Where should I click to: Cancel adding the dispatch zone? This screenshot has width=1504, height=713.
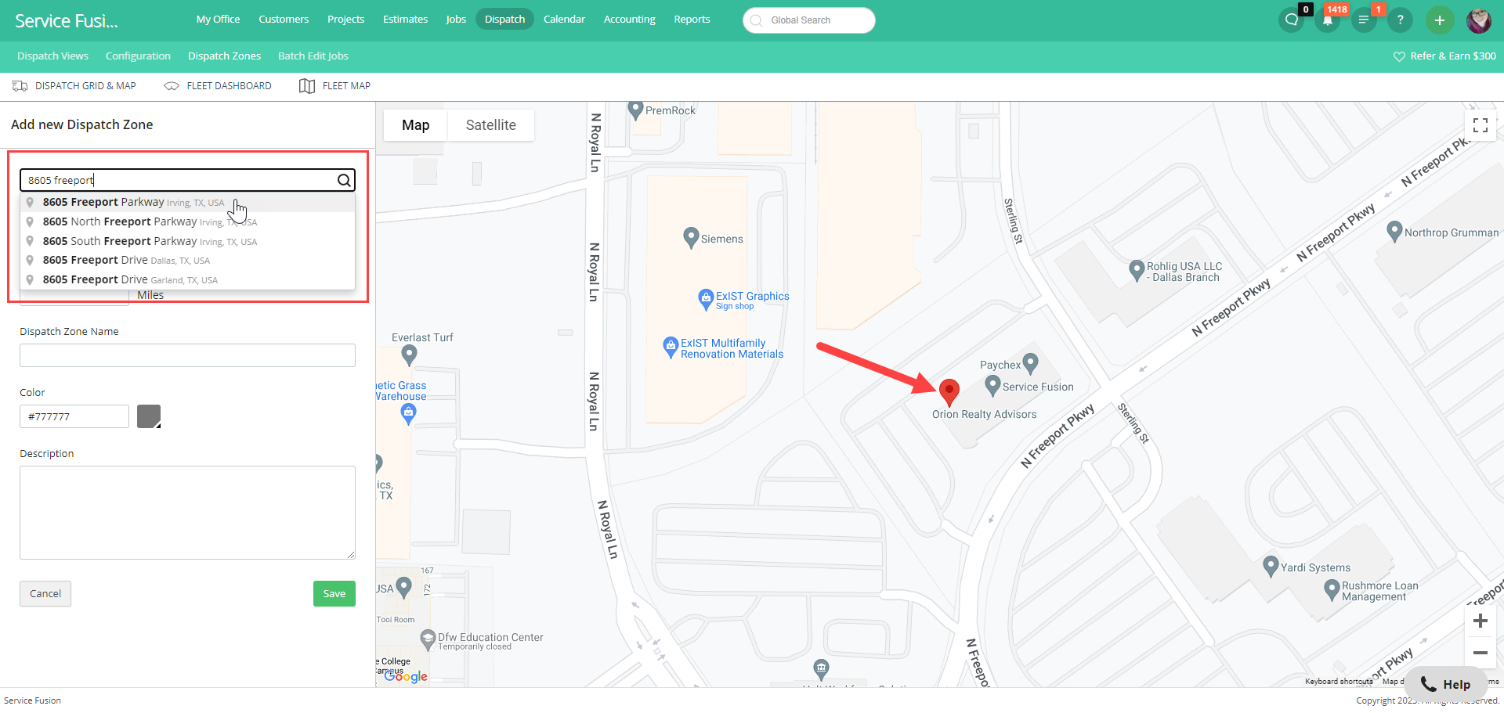coord(45,593)
